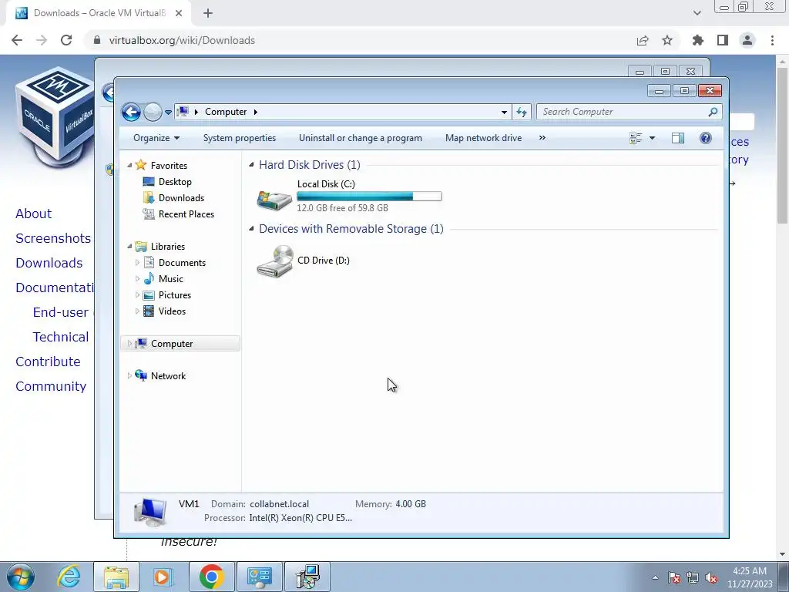The width and height of the screenshot is (789, 592).
Task: Go back in Chrome
Action: (x=17, y=40)
